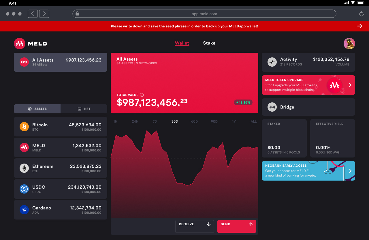The width and height of the screenshot is (369, 240).
Task: Select the ALL chart range
Action: (254, 121)
